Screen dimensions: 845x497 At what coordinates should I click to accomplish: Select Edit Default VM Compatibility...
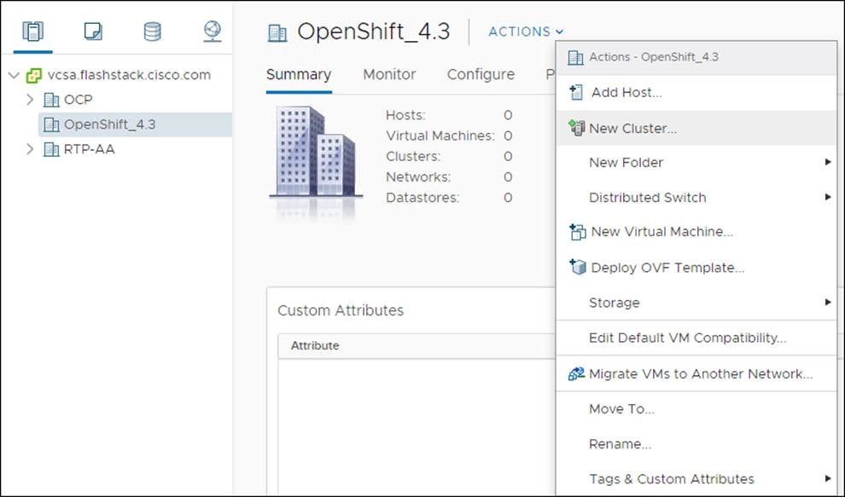(696, 338)
